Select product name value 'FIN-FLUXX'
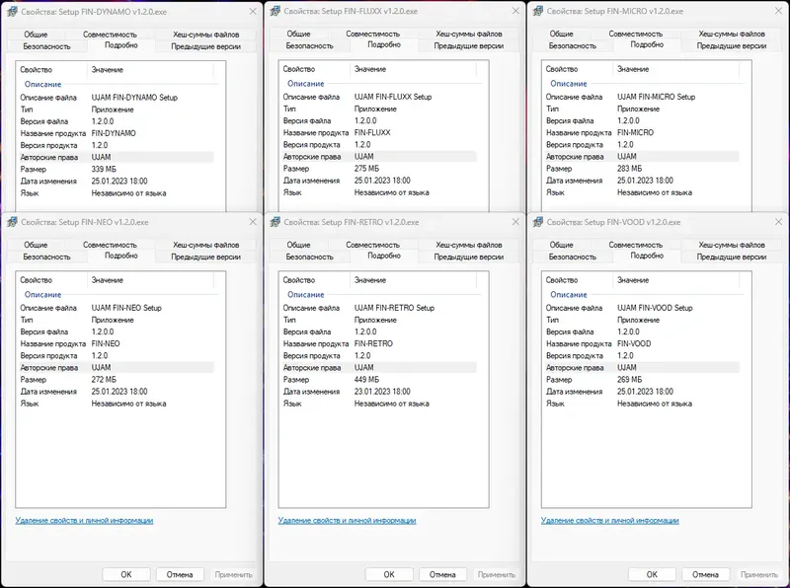Image resolution: width=790 pixels, height=588 pixels. [x=372, y=132]
